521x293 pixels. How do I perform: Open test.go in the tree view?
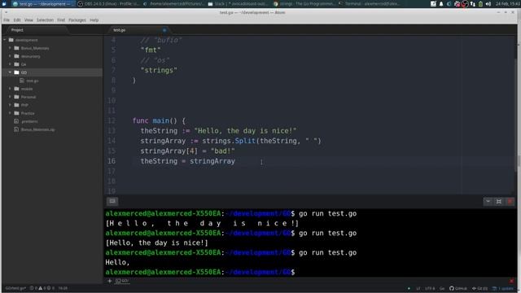click(x=33, y=81)
